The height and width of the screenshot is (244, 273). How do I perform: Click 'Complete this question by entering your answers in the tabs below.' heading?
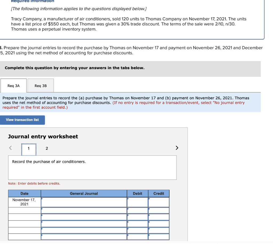(x=75, y=68)
